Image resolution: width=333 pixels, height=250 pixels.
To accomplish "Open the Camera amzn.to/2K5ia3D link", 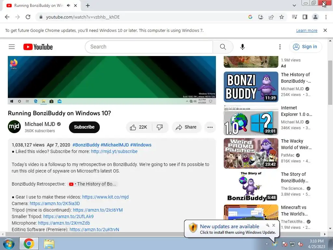I will click(x=55, y=203).
